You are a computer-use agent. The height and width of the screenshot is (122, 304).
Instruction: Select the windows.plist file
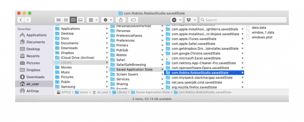tap(266, 37)
